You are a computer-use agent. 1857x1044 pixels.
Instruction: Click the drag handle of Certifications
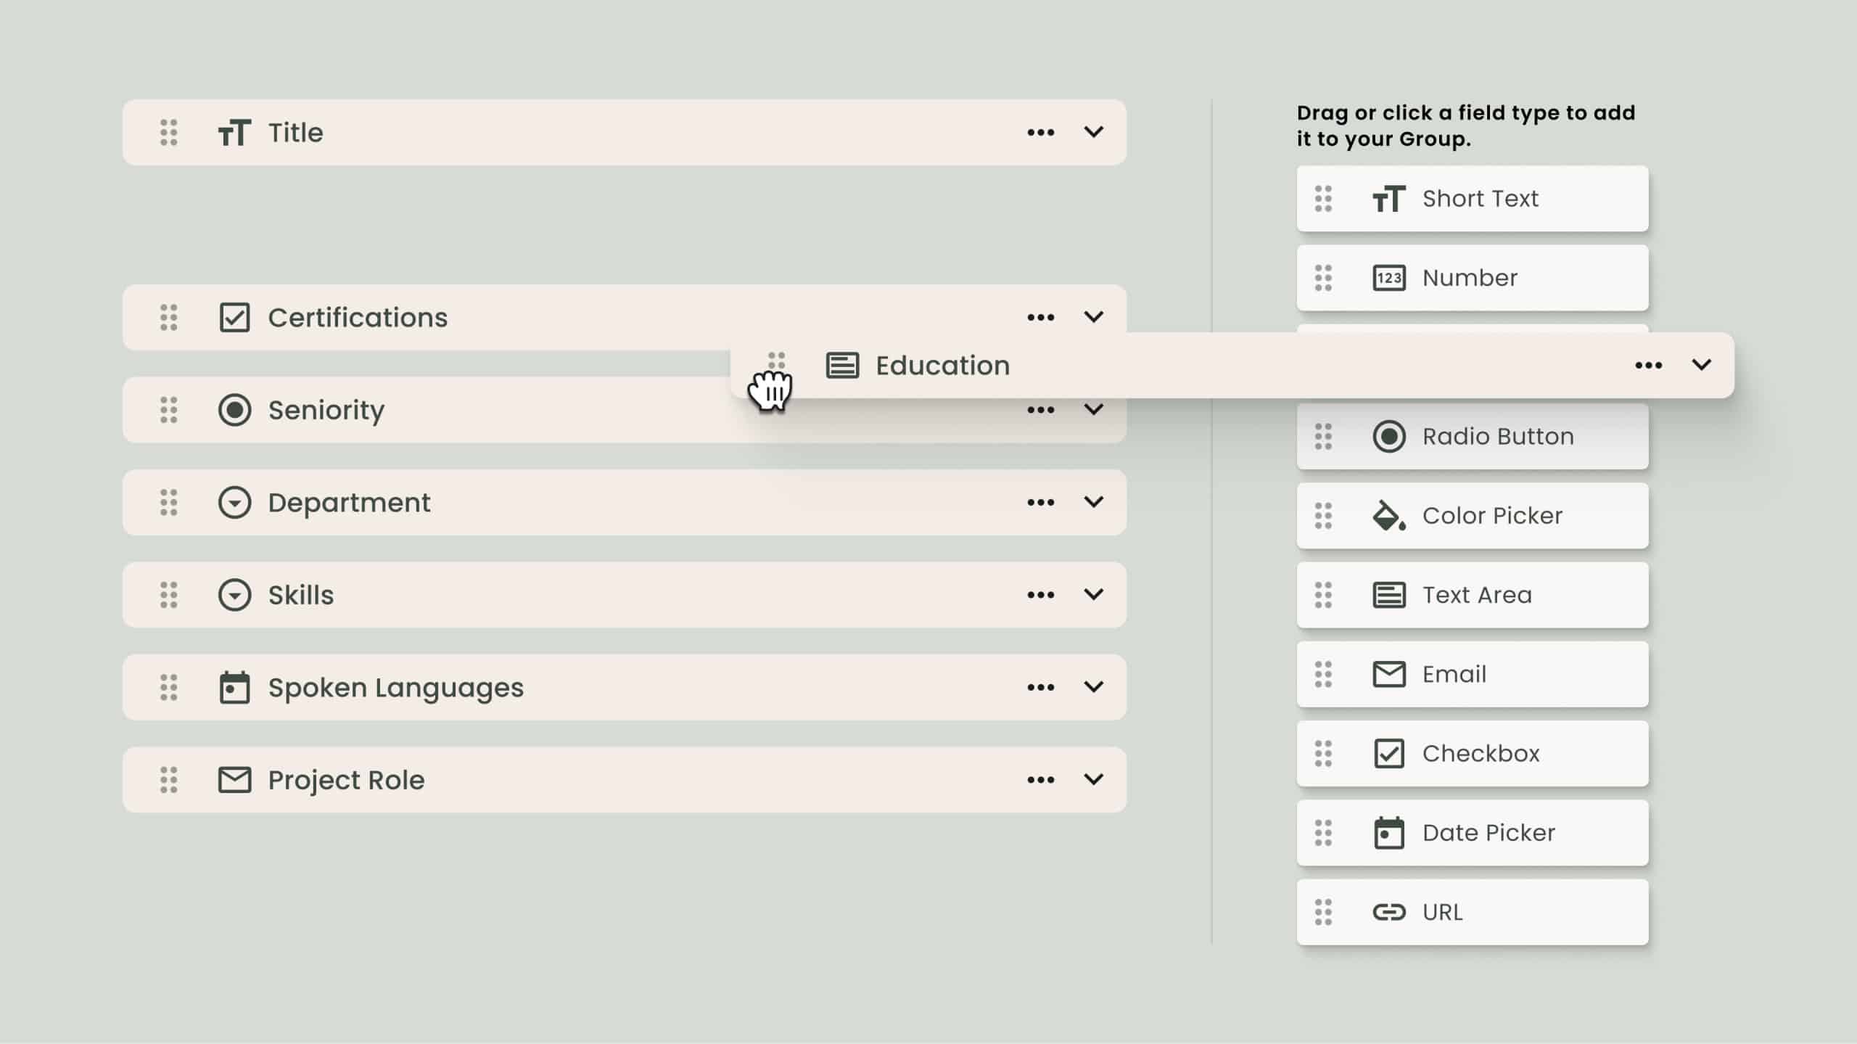[168, 317]
